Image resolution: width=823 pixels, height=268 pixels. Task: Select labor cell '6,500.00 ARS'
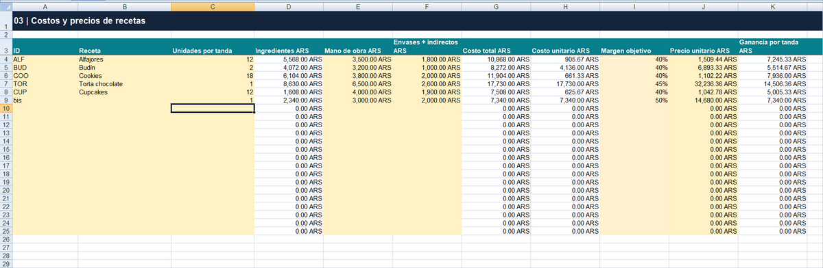point(358,84)
